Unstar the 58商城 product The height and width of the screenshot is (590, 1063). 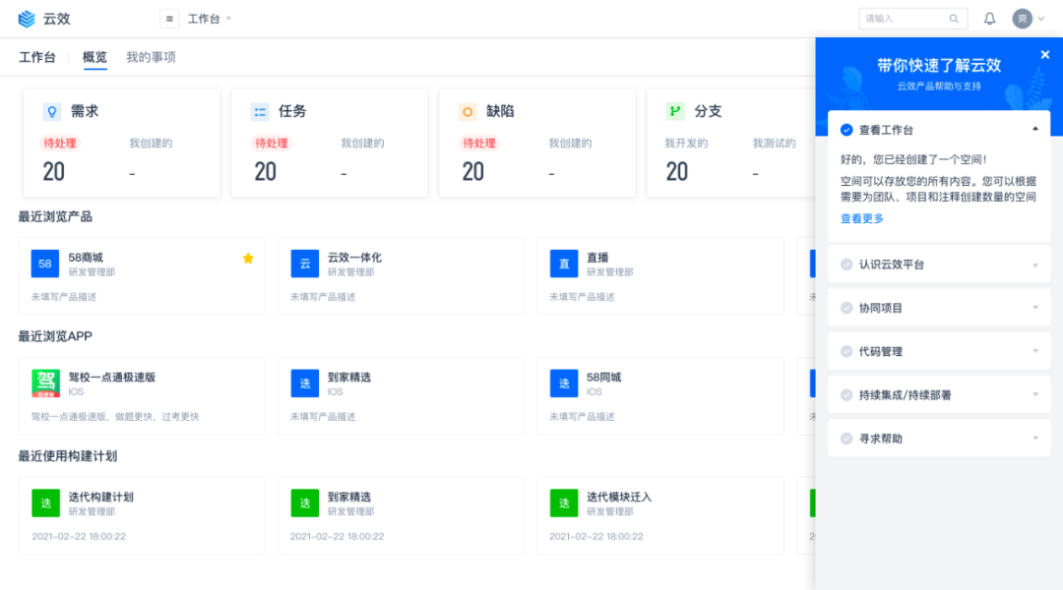tap(248, 258)
